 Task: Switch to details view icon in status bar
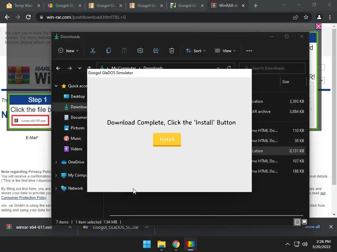297,222
